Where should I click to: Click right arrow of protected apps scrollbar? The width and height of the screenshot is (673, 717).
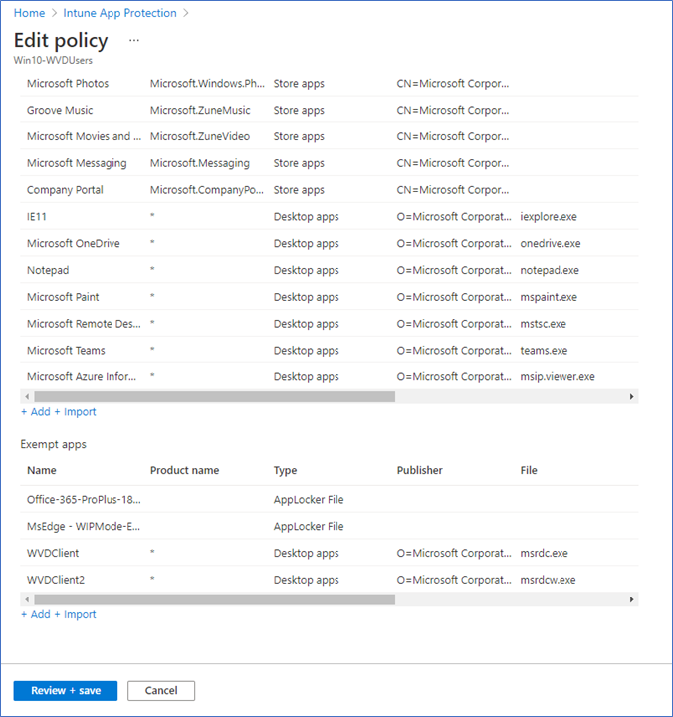click(631, 396)
